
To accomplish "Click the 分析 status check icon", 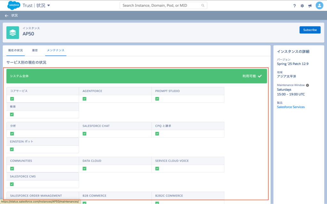I will 12,134.
